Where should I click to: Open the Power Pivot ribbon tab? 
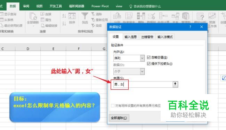[x=100, y=6]
